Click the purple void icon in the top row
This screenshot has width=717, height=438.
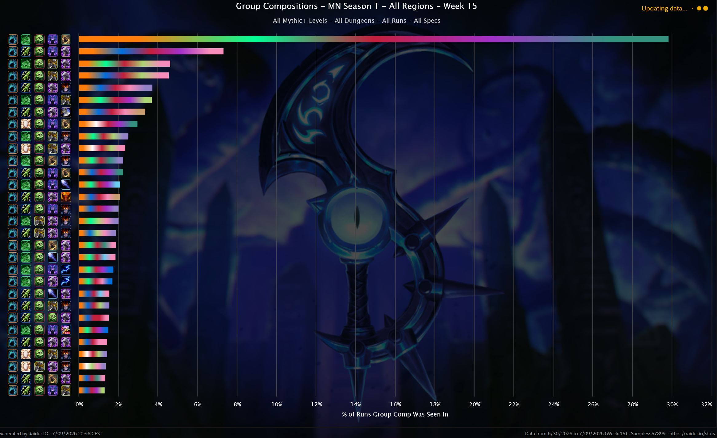(53, 39)
